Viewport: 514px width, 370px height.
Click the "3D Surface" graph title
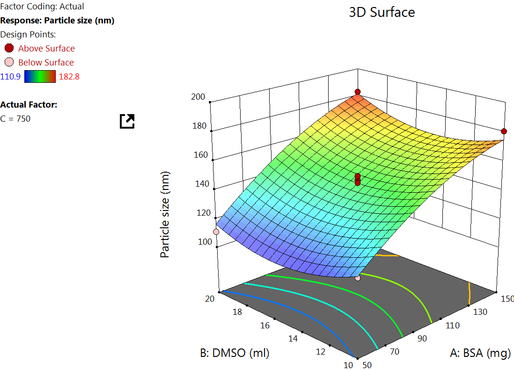382,12
